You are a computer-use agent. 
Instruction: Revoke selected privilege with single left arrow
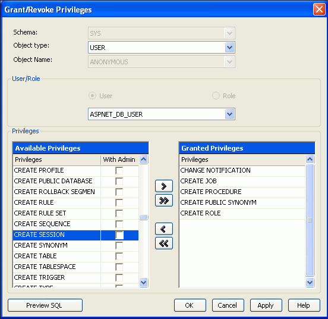point(164,229)
